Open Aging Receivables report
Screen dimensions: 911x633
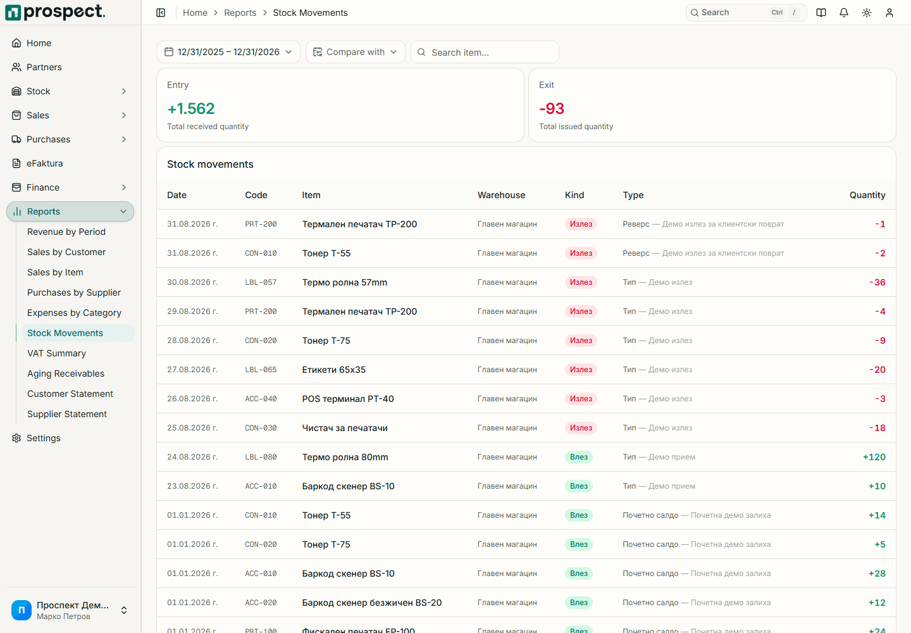66,373
